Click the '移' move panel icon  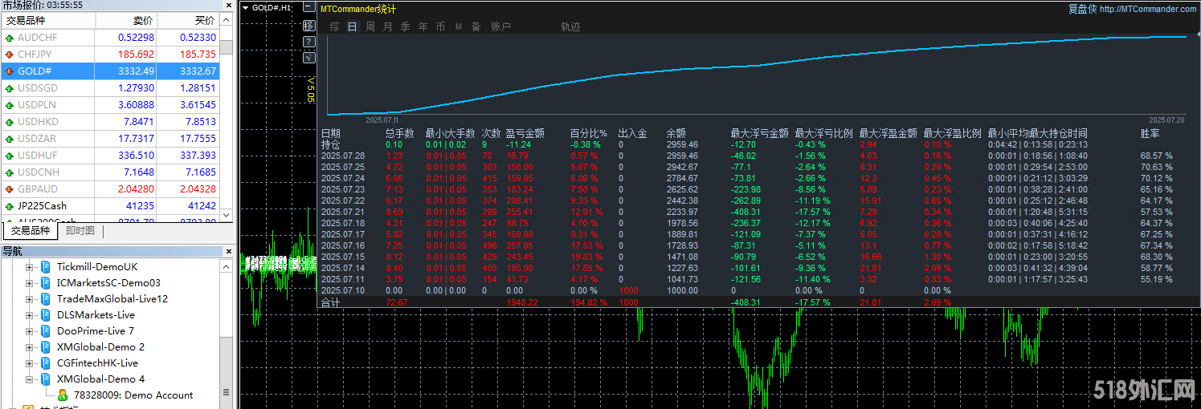(308, 26)
